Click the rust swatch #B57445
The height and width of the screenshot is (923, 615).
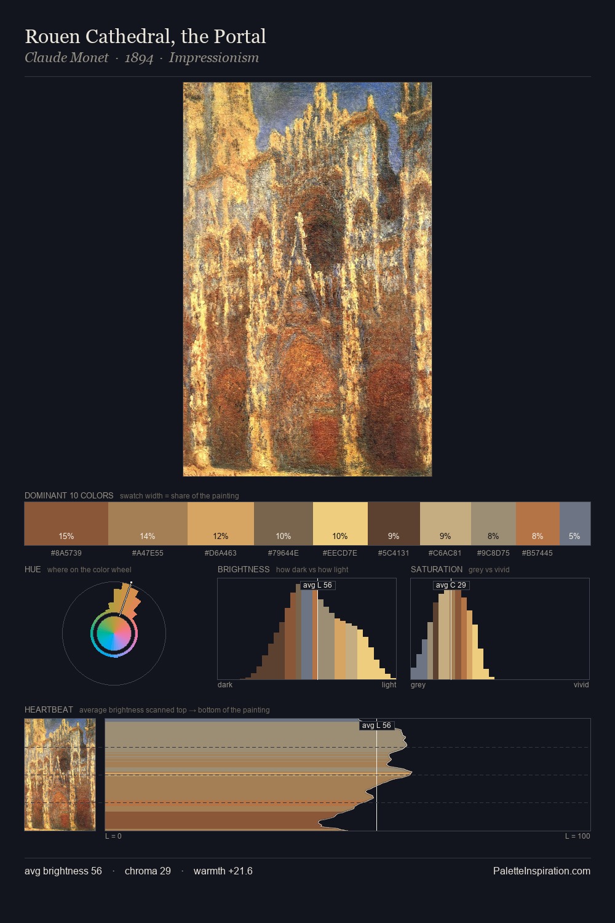pyautogui.click(x=538, y=524)
